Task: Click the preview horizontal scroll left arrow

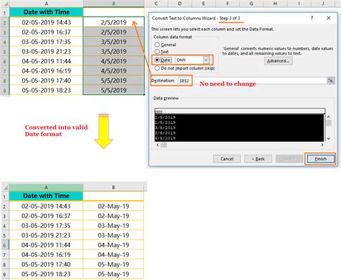Action: 158,145
